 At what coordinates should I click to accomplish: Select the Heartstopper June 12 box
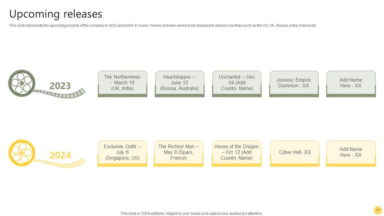coord(179,83)
